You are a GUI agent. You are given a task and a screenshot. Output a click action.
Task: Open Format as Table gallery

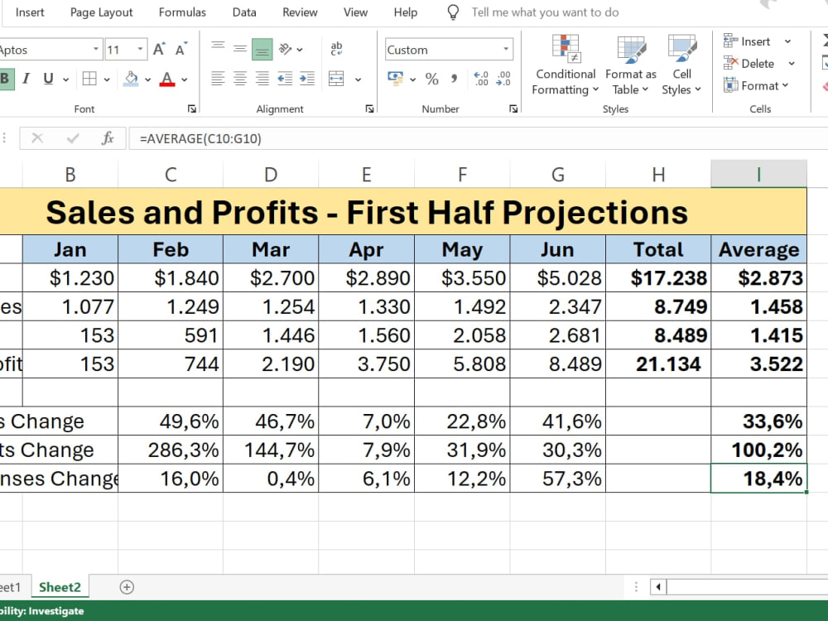pos(630,65)
